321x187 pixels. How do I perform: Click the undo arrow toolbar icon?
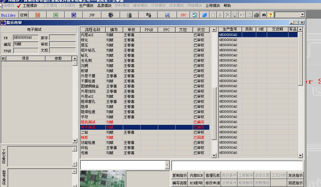pos(242,15)
